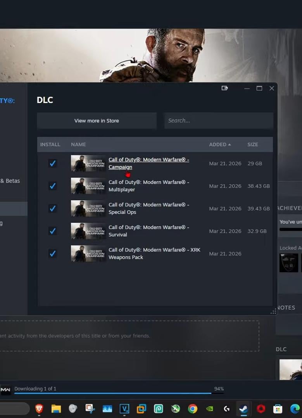
Task: Click the compact window mode icon
Action: coord(224,88)
